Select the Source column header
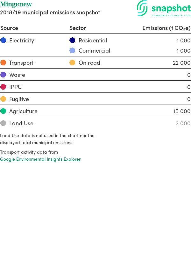The height and width of the screenshot is (271, 191). point(9,28)
